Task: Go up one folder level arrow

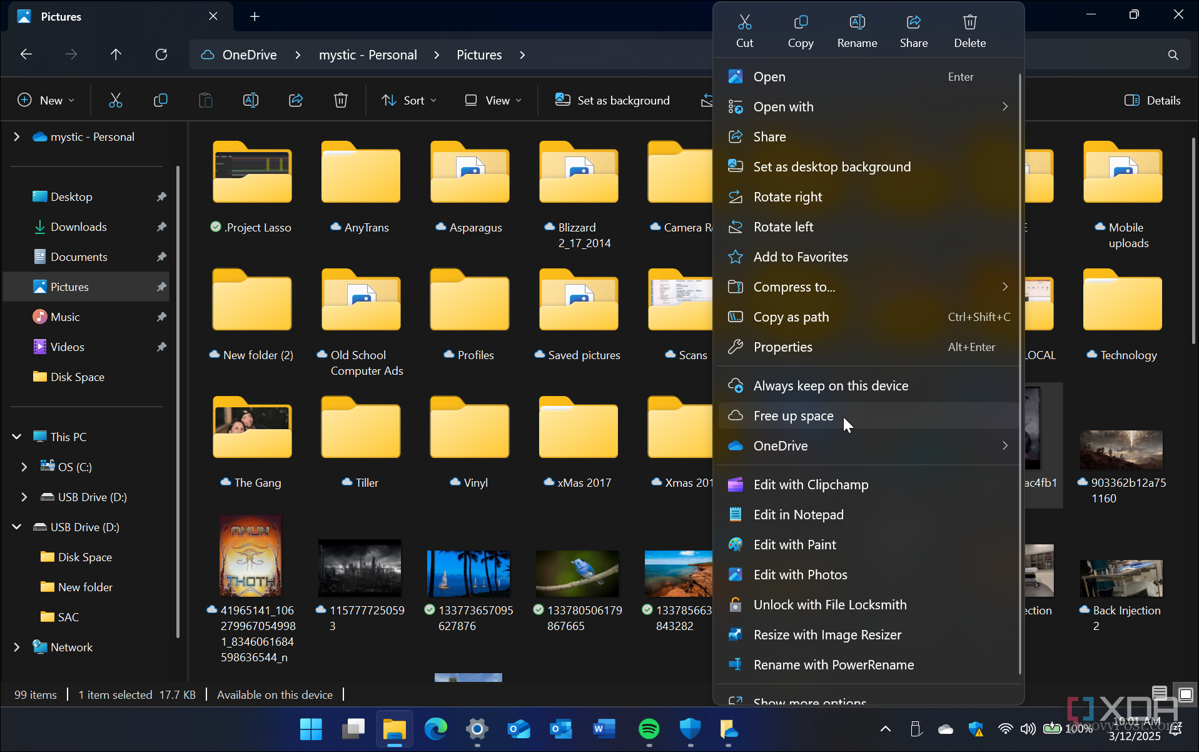Action: point(116,54)
